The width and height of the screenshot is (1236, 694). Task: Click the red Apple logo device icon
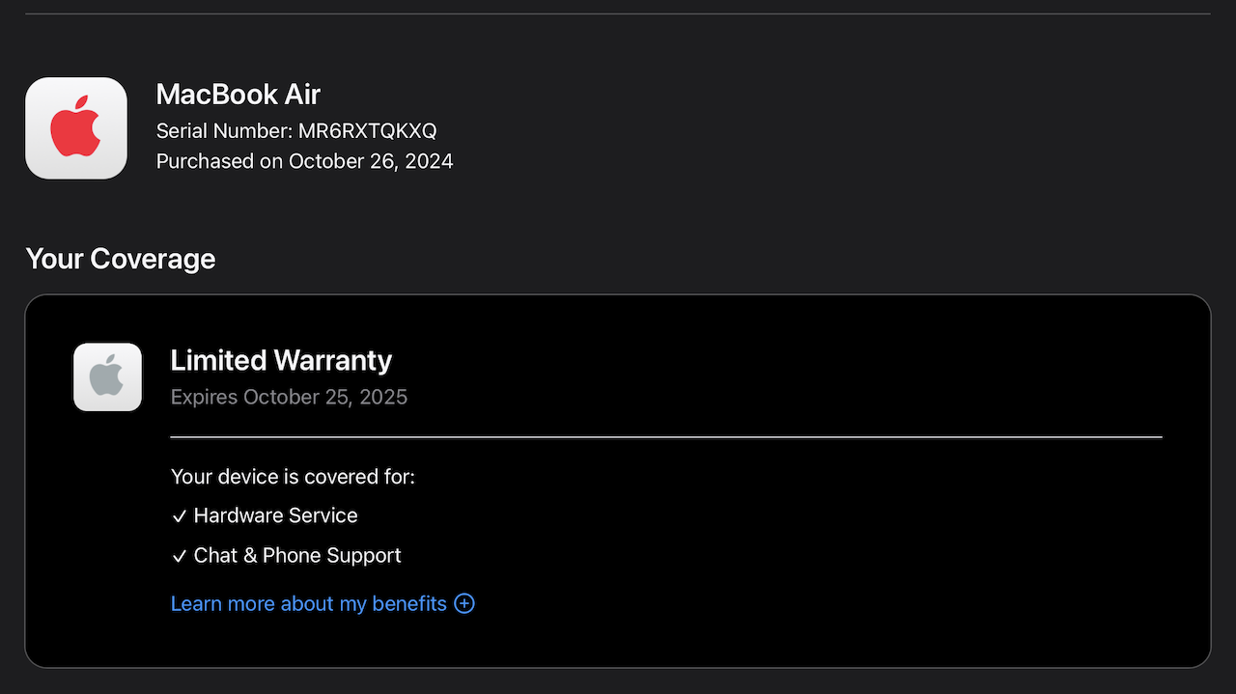coord(76,127)
